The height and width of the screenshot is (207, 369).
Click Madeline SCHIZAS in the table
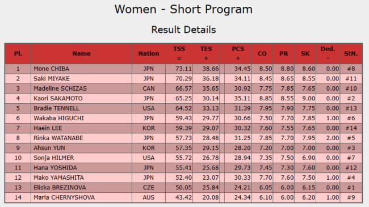click(60, 88)
